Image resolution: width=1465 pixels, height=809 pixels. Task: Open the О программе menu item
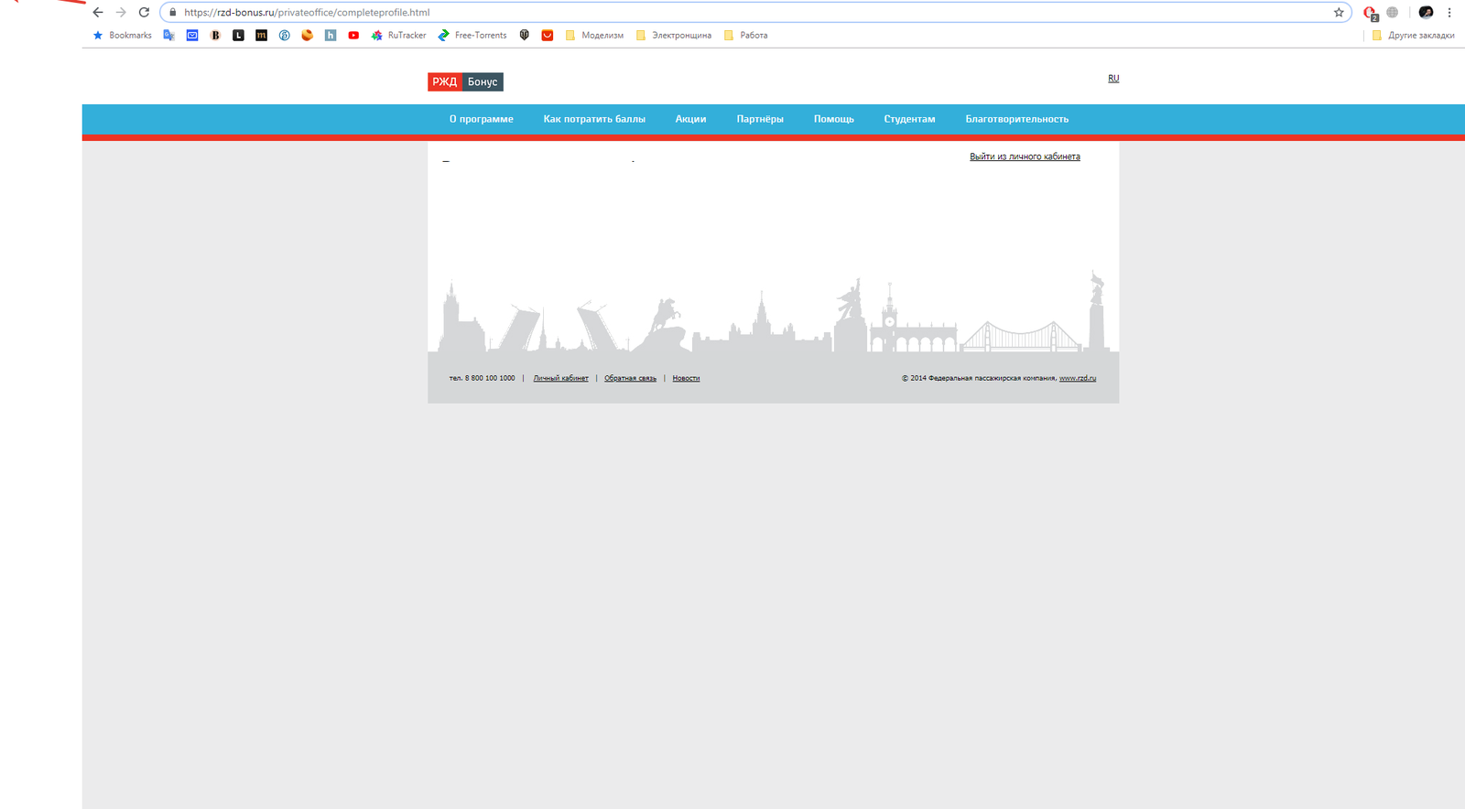tap(481, 119)
